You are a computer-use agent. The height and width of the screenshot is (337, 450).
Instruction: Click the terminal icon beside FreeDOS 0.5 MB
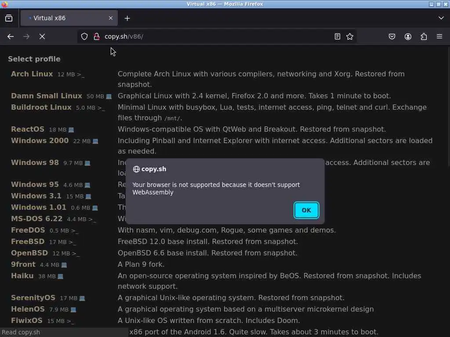click(75, 231)
